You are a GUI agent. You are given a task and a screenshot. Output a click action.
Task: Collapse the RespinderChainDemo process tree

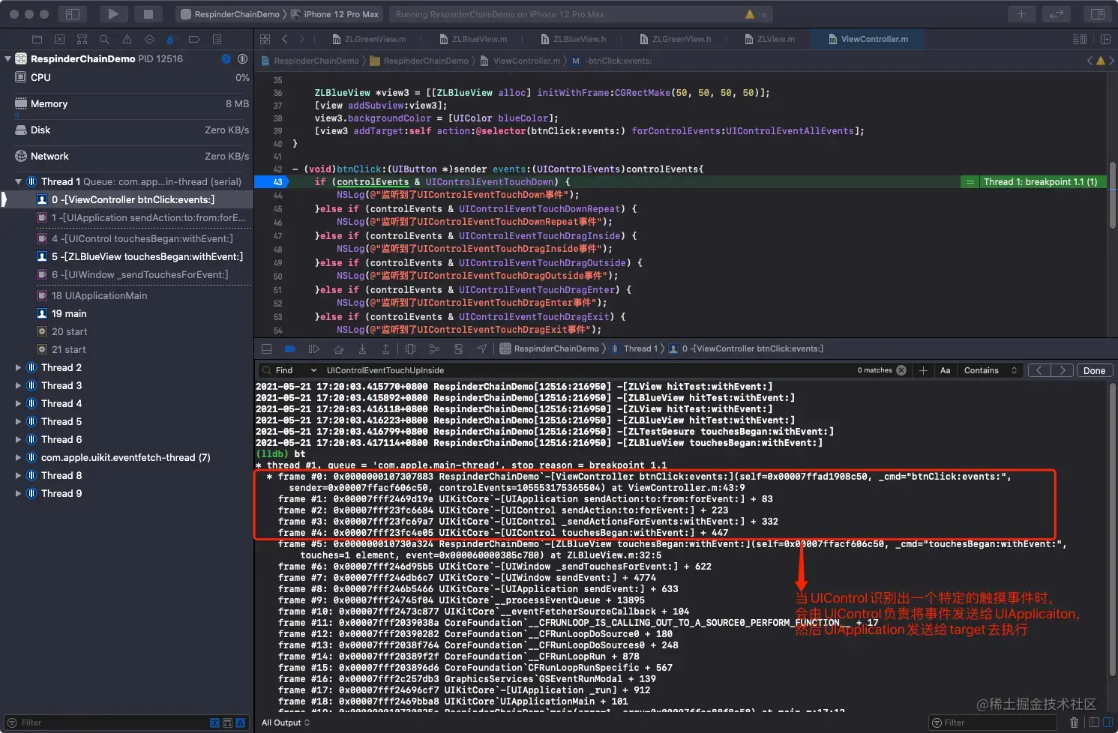point(7,58)
